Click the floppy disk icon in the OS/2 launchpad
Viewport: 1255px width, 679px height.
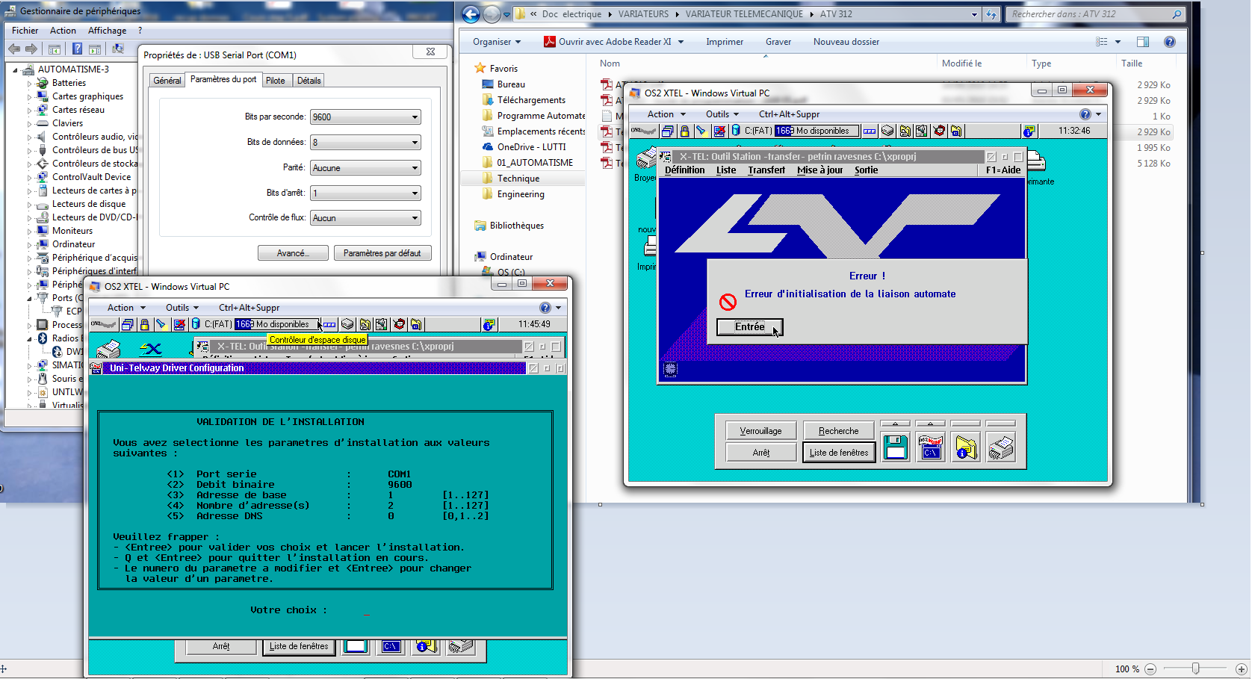[x=895, y=447]
